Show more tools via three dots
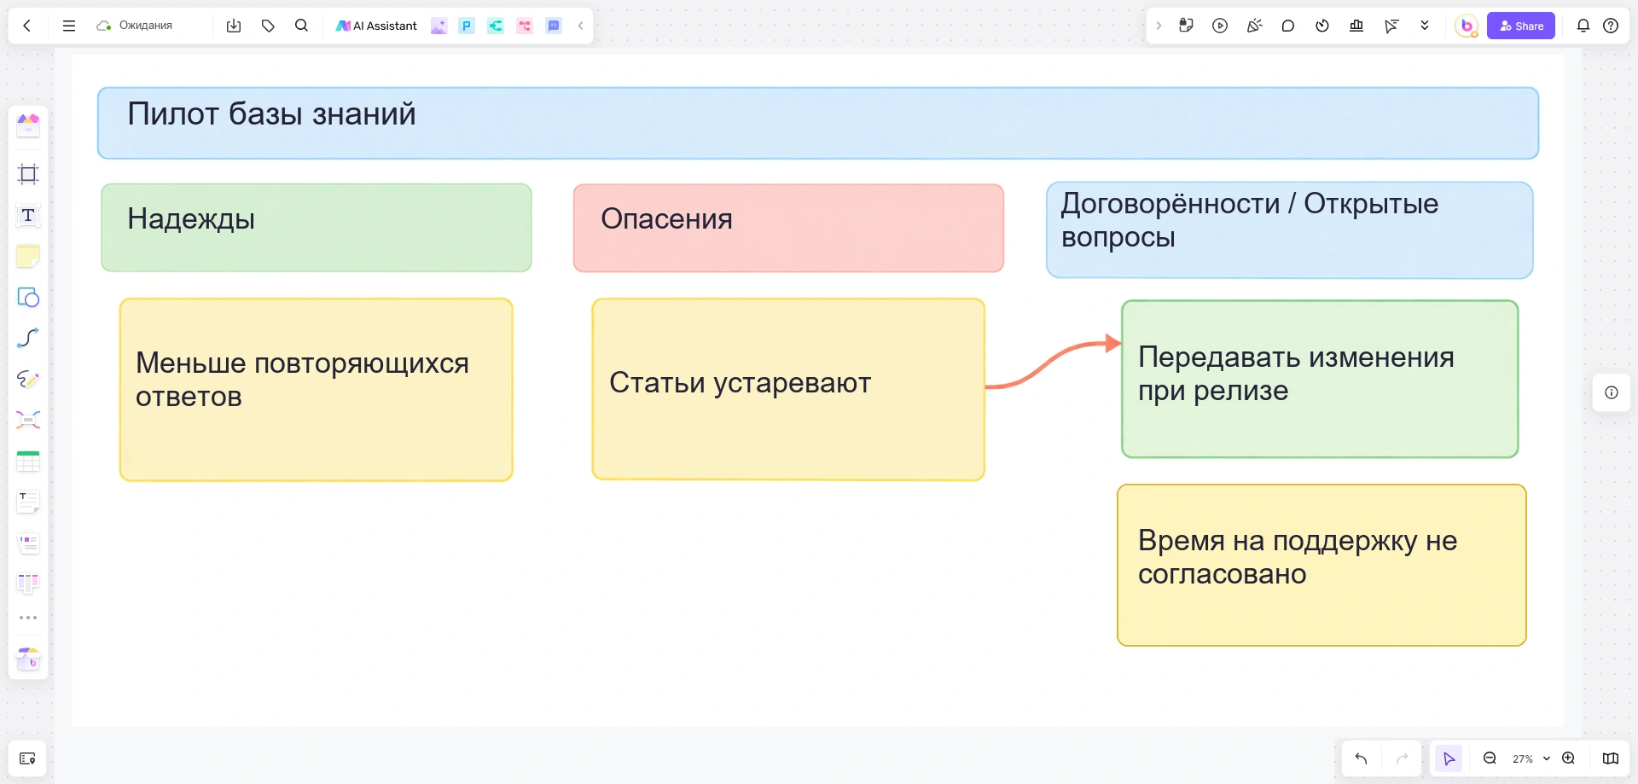The width and height of the screenshot is (1638, 784). pyautogui.click(x=28, y=618)
